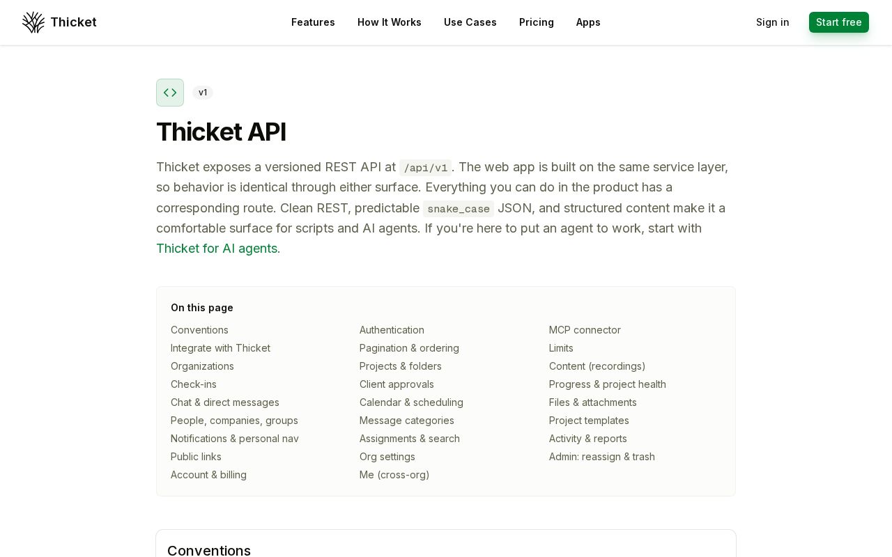Image resolution: width=892 pixels, height=557 pixels.
Task: Go to the Org settings section
Action: coord(387,457)
